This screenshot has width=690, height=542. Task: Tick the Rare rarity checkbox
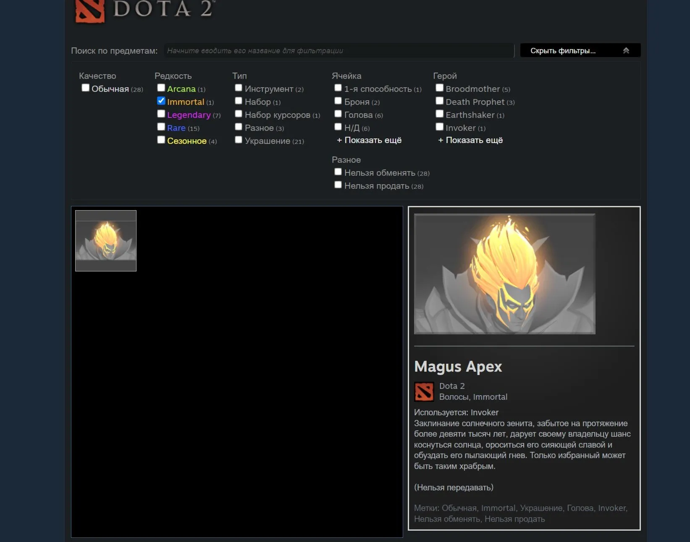(161, 127)
